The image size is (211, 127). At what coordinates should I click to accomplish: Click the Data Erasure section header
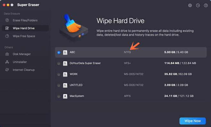12,14
